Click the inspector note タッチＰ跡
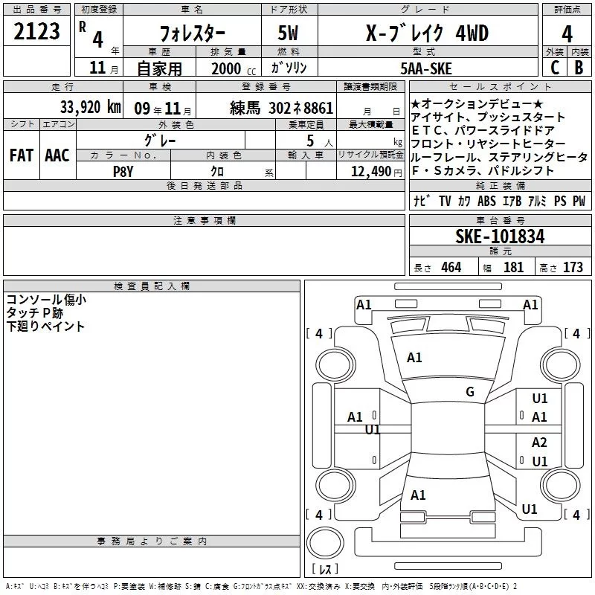This screenshot has height=595, width=595. tap(34, 313)
